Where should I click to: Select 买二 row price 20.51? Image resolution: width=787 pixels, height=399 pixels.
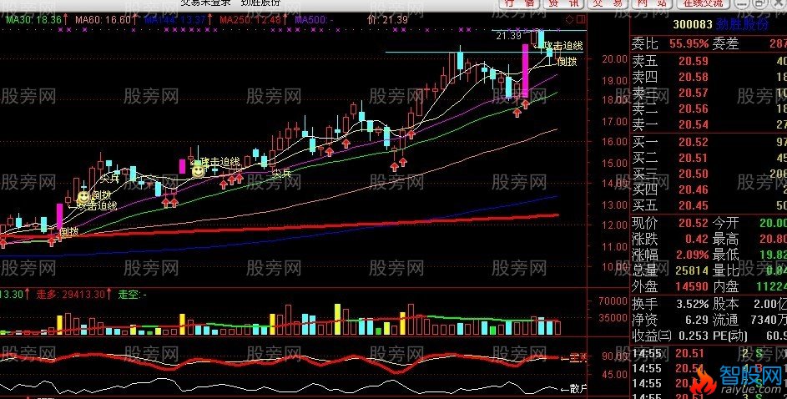click(694, 158)
